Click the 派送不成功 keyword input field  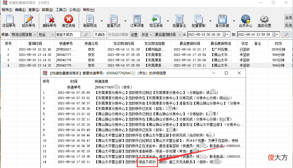click(x=68, y=34)
